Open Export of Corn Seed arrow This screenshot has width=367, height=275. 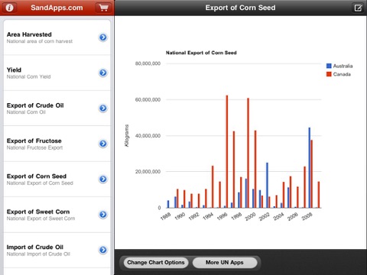(x=103, y=179)
